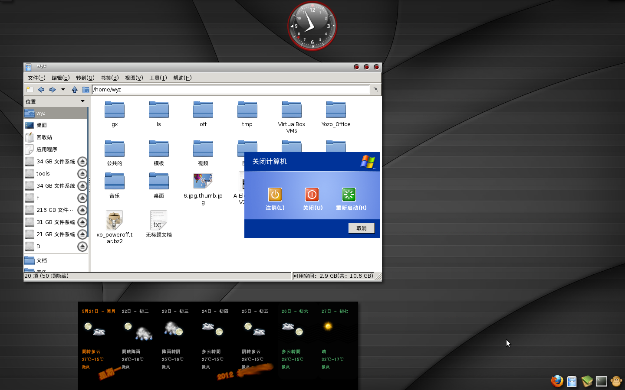Click the analog clock desktop widget
This screenshot has width=625, height=390.
click(312, 26)
